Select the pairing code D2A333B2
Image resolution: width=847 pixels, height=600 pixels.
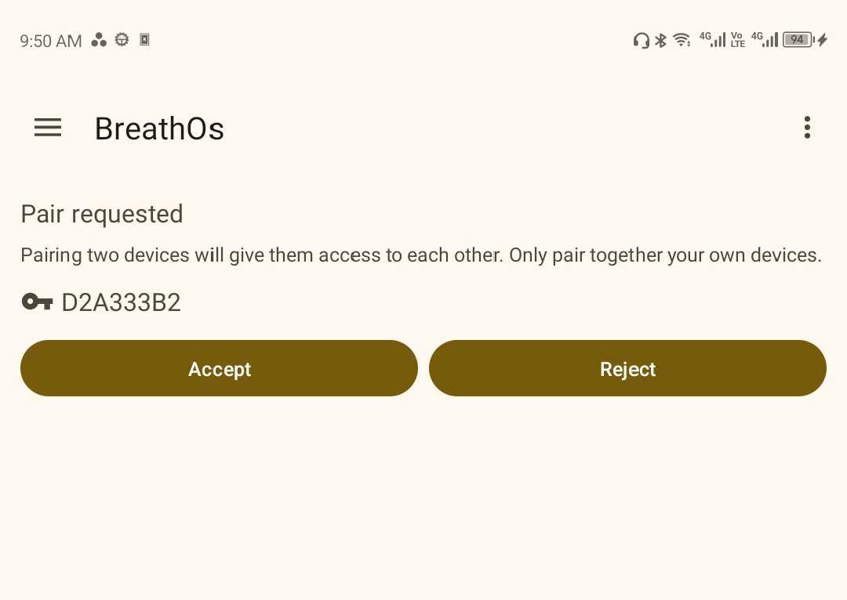(121, 302)
